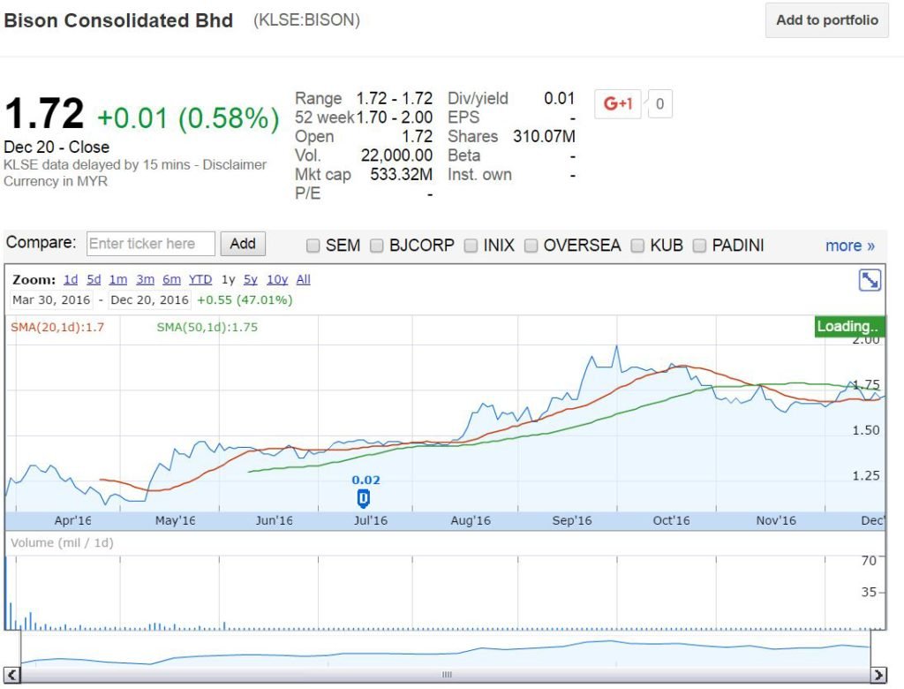Click the end date Dec 20, 2016 field

pos(149,300)
